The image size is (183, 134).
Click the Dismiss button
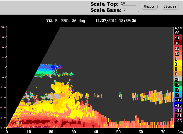(x=170, y=6)
